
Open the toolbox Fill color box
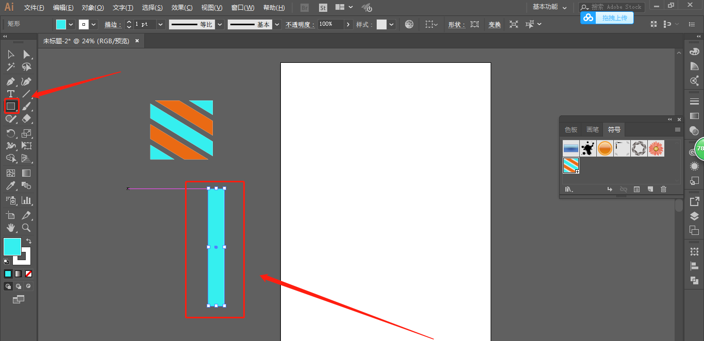click(12, 247)
